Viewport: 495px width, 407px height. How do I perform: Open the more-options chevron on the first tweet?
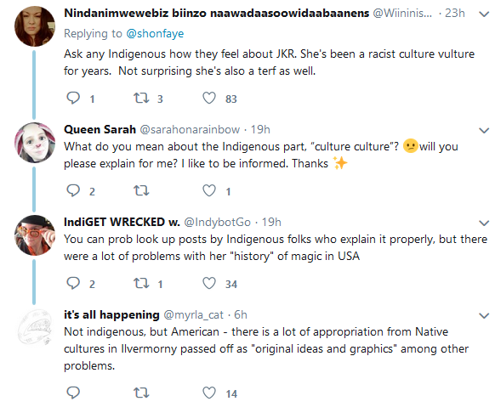coord(484,14)
